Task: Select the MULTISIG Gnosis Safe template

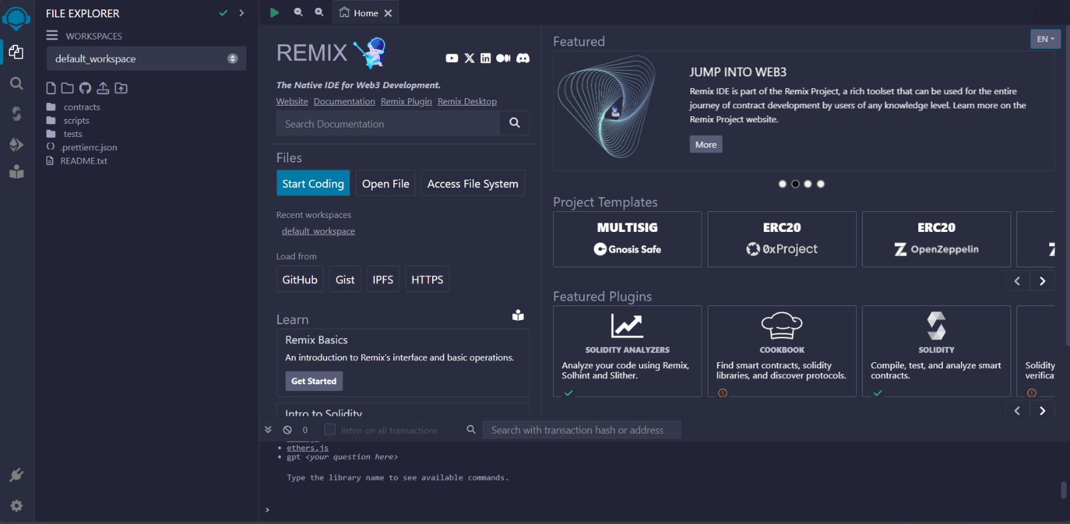Action: tap(627, 239)
